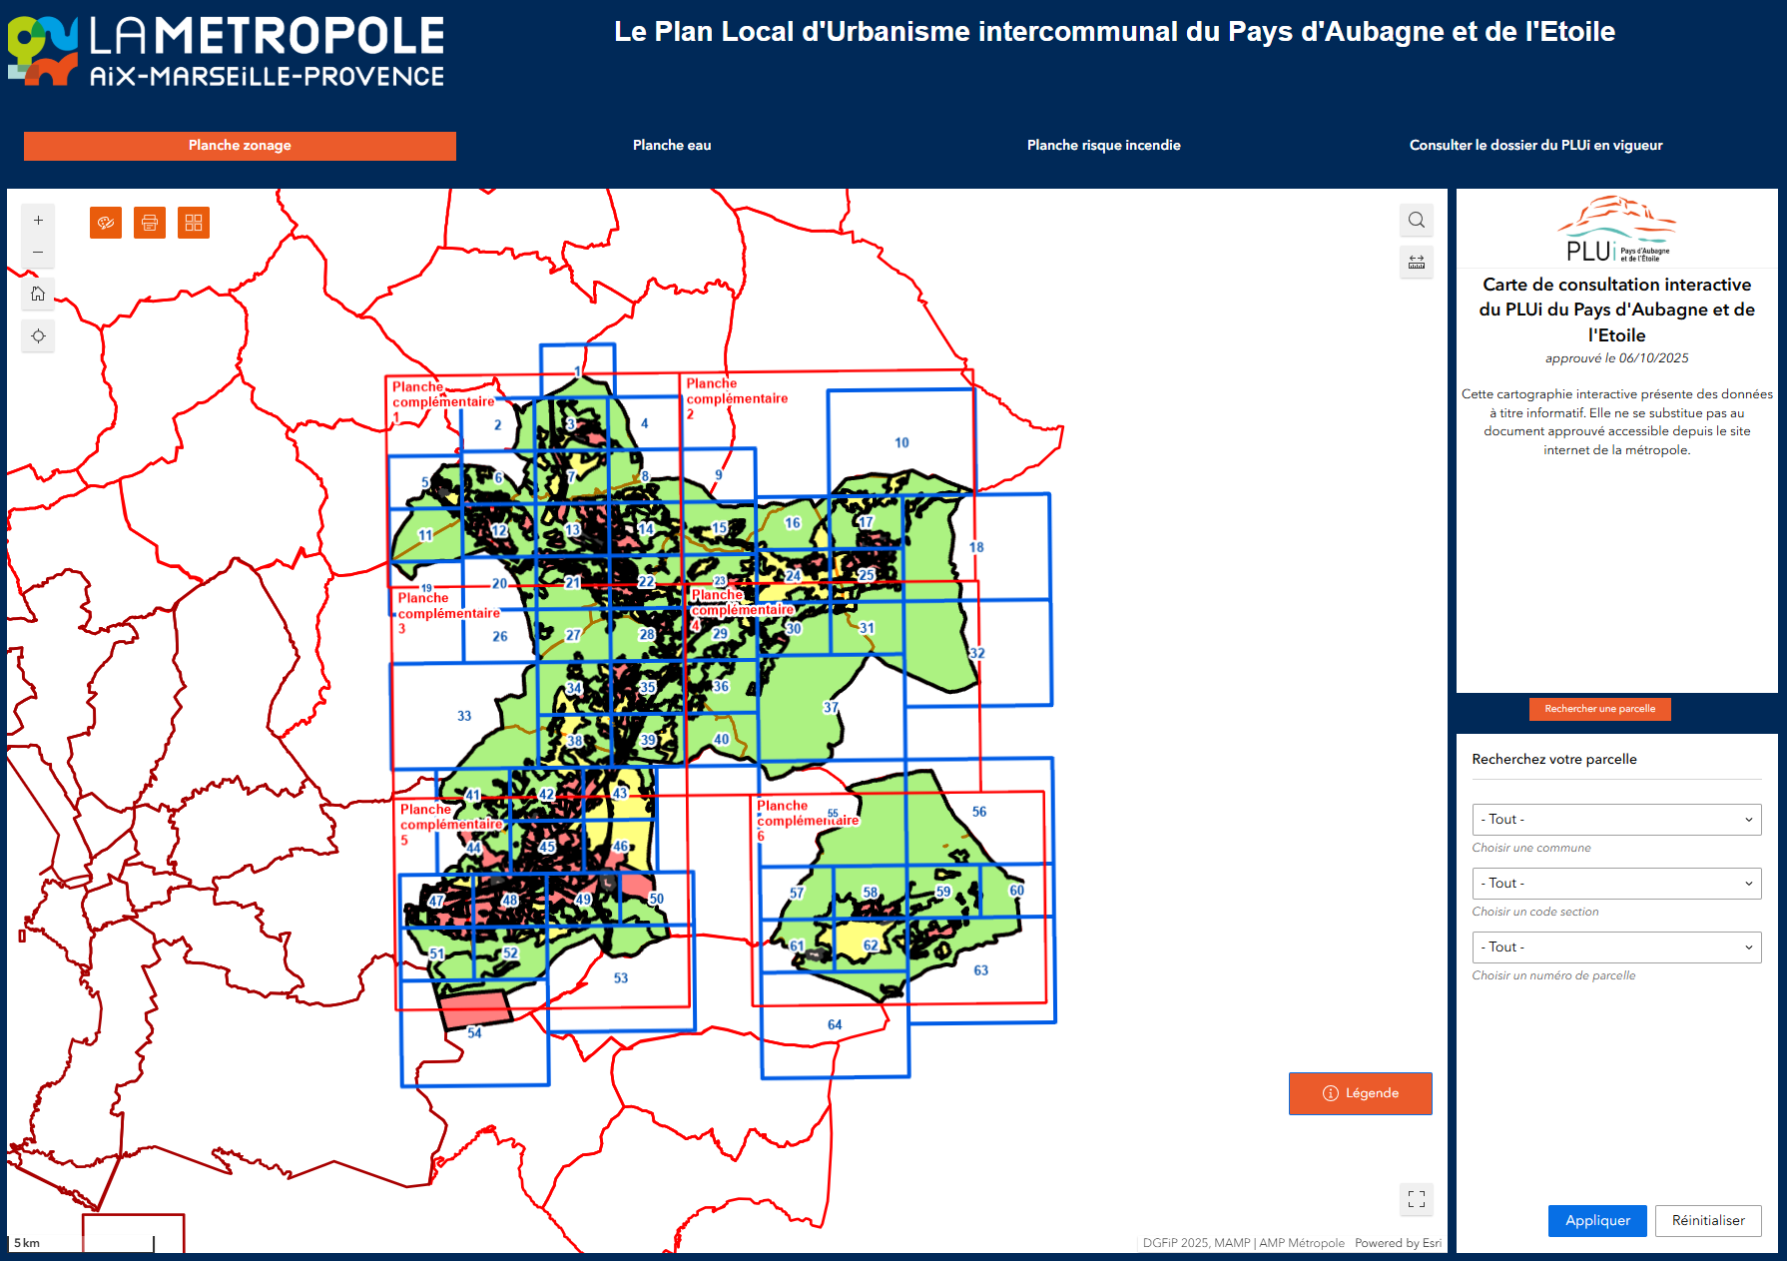Open the palette drawing tool
This screenshot has height=1261, width=1787.
click(106, 223)
